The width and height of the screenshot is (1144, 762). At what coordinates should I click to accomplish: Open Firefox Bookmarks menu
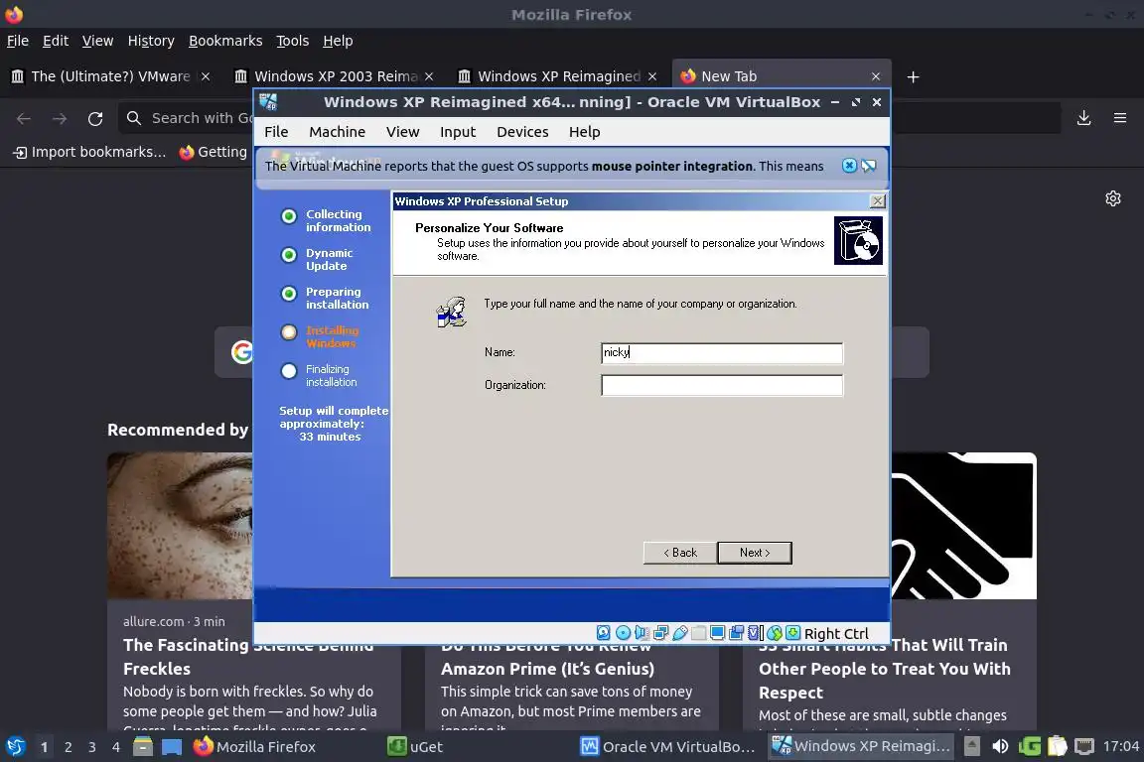(x=225, y=41)
